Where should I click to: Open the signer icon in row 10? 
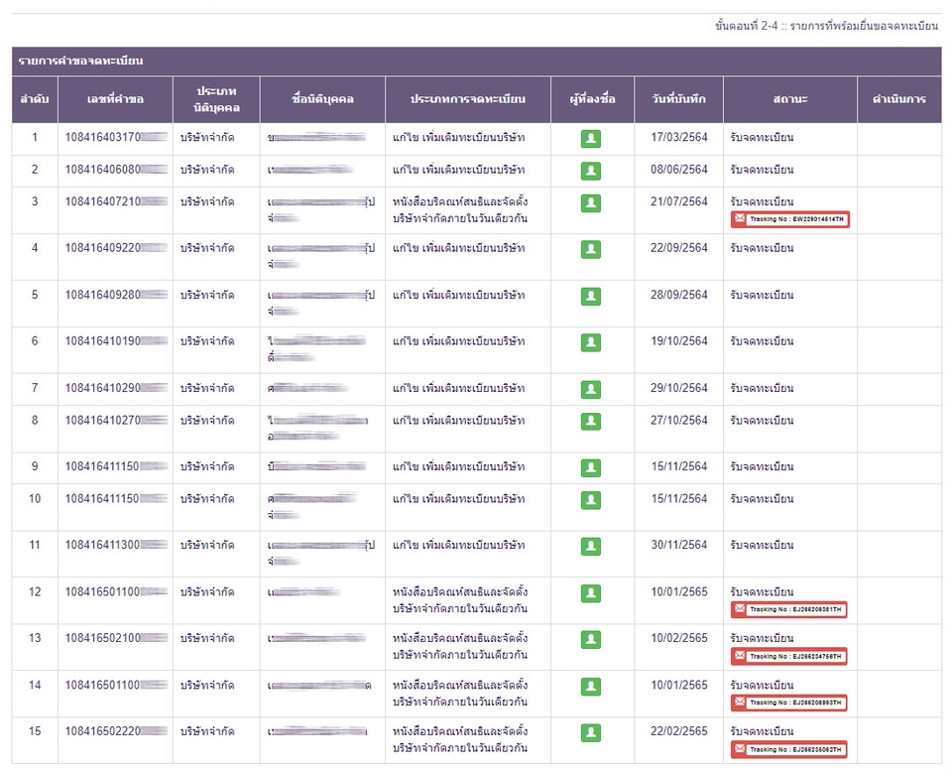pos(591,499)
